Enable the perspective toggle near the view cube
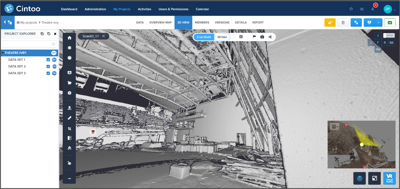 [x=389, y=35]
